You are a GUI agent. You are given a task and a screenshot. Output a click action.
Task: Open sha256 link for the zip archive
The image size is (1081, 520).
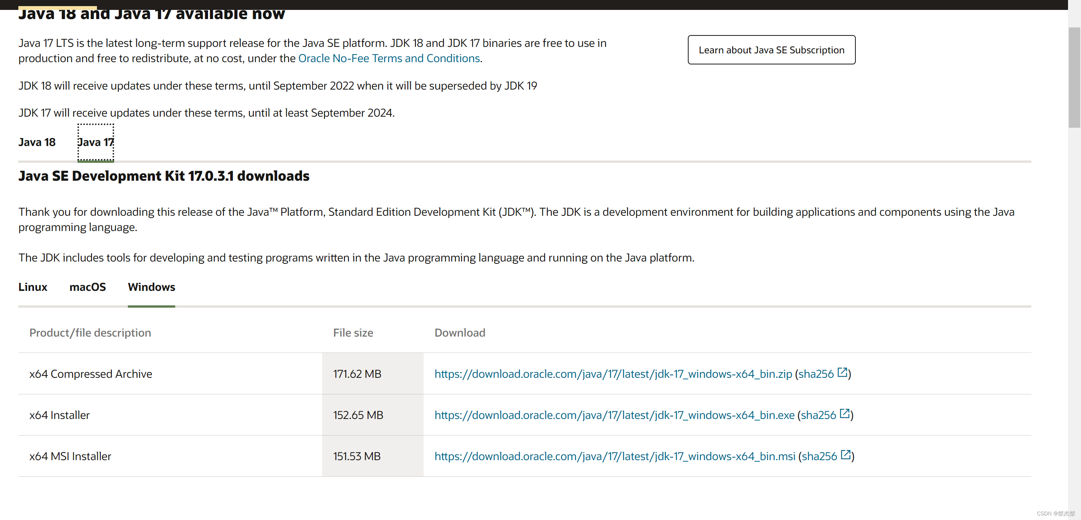click(x=815, y=374)
